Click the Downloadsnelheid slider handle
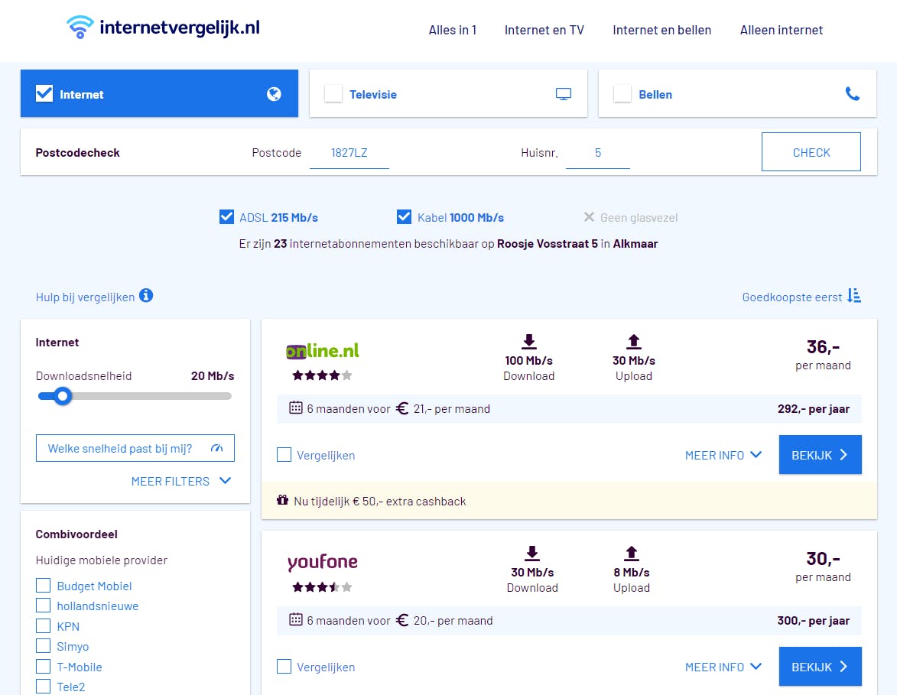This screenshot has width=897, height=695. (63, 396)
